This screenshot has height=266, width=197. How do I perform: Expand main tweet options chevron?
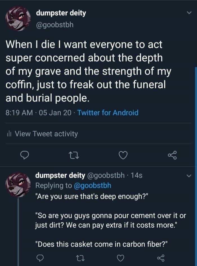click(x=189, y=13)
